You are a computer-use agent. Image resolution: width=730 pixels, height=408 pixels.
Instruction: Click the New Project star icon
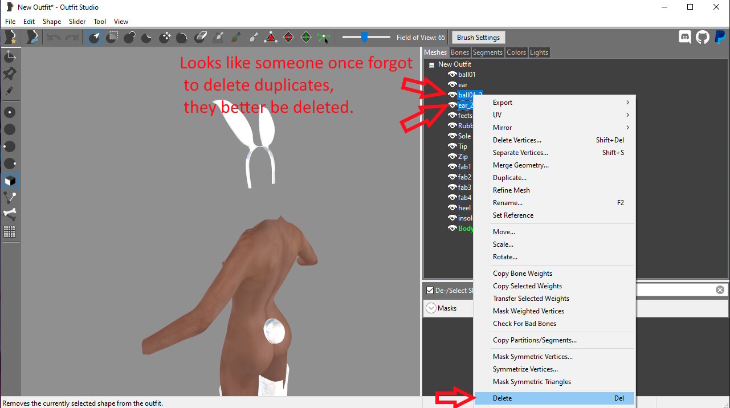10,38
